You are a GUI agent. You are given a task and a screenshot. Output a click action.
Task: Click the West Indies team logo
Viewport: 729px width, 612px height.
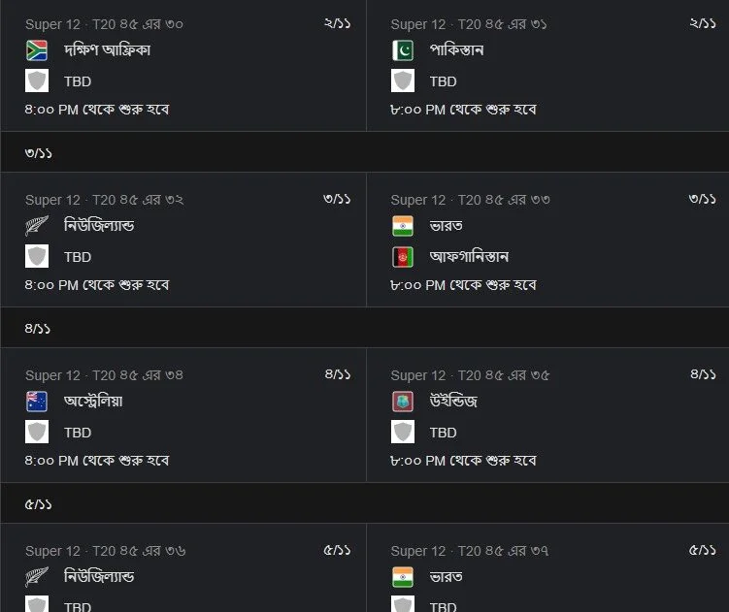(x=403, y=402)
